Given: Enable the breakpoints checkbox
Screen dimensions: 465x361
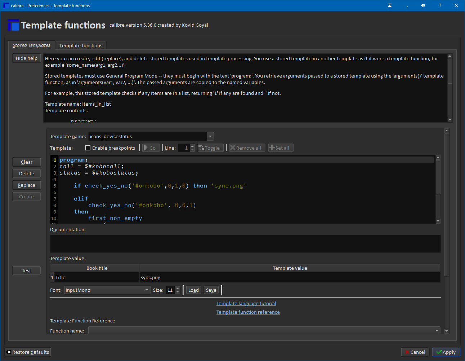Looking at the screenshot, I should tap(88, 148).
